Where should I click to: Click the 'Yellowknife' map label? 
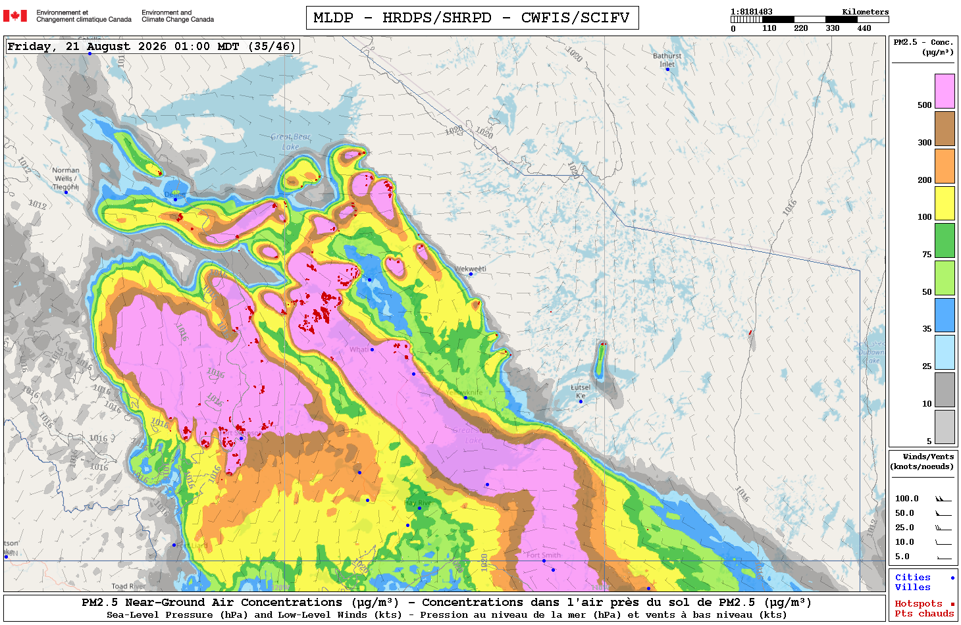[464, 393]
